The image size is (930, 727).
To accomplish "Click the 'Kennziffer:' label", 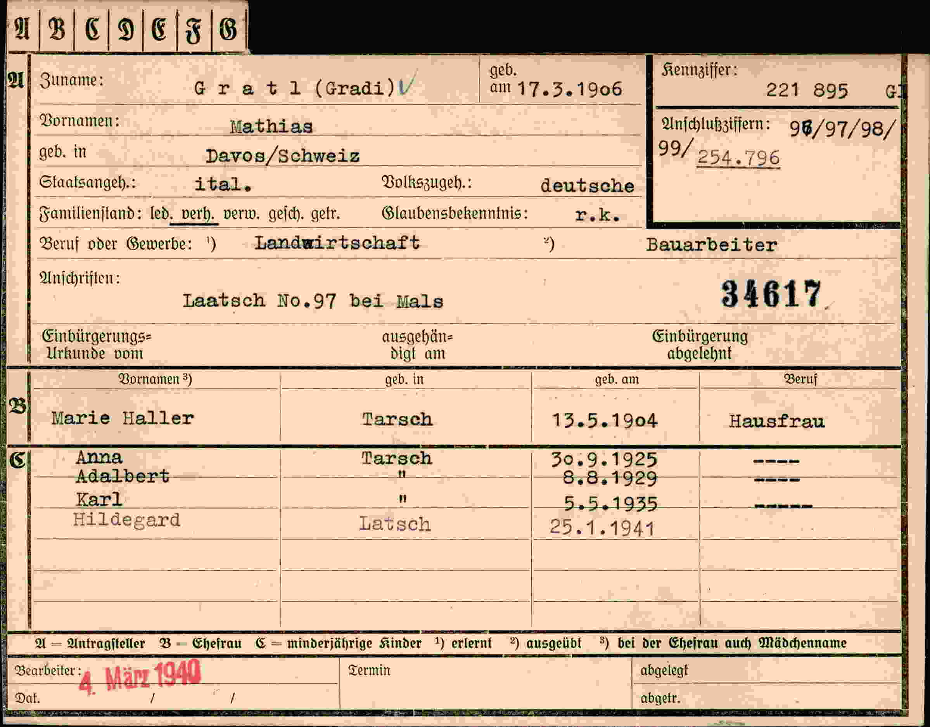I will point(699,70).
